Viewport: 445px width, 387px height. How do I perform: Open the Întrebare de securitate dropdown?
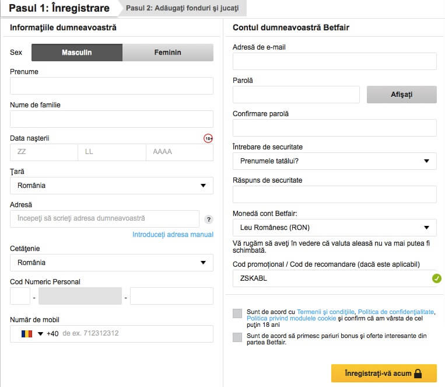coord(335,161)
